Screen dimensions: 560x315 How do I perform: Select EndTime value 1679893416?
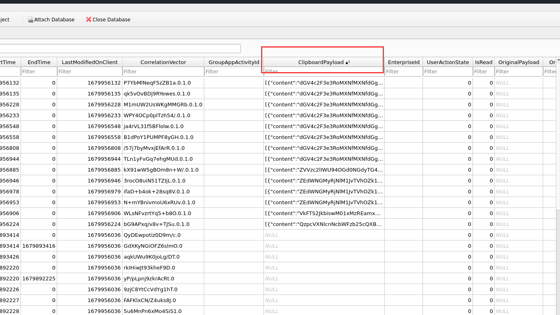tap(39, 246)
